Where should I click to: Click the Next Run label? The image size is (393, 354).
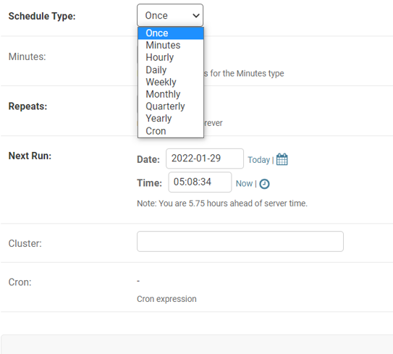click(30, 156)
